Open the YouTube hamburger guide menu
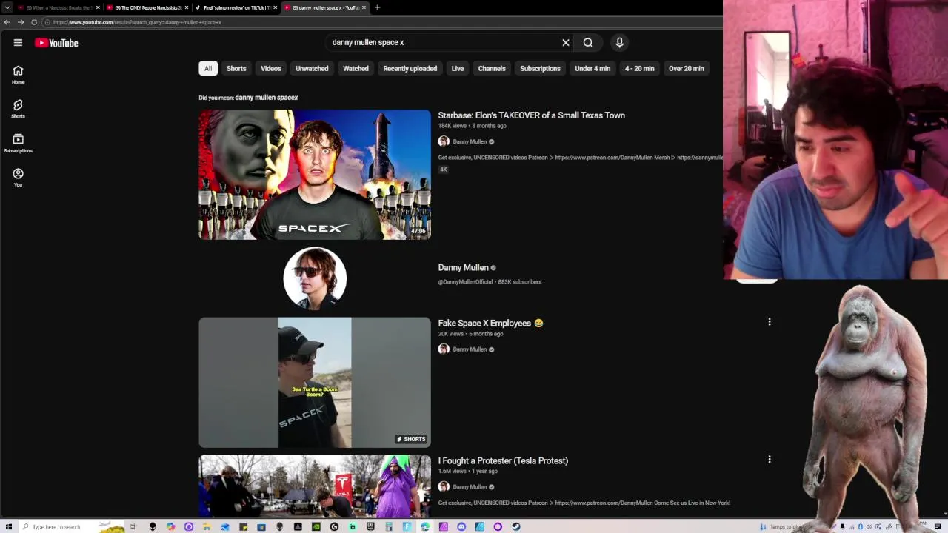Viewport: 948px width, 533px height. (18, 43)
